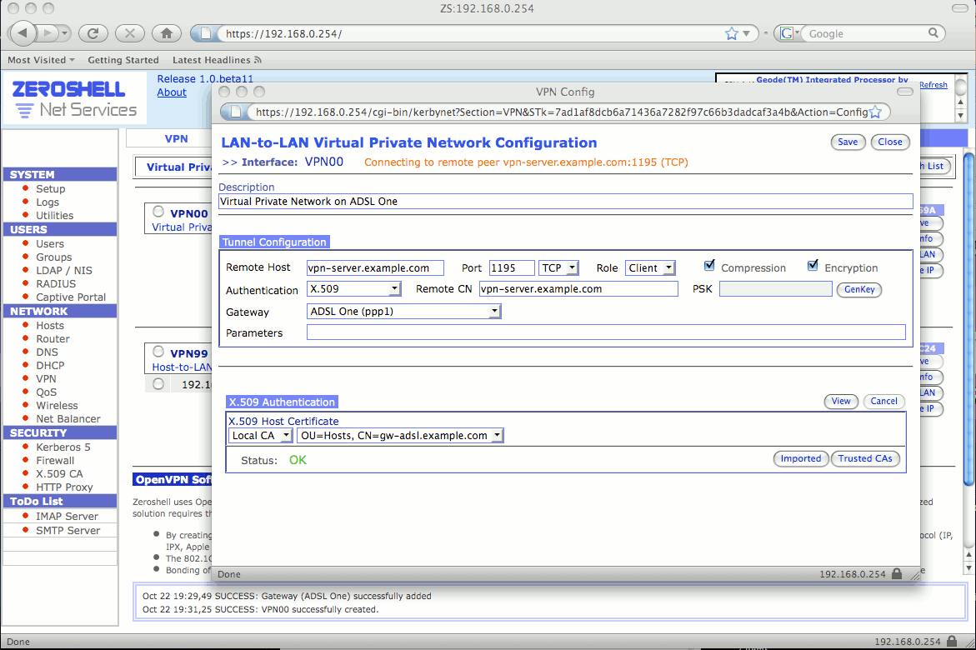Image resolution: width=976 pixels, height=650 pixels.
Task: Click the Remote CN input field
Action: point(578,289)
